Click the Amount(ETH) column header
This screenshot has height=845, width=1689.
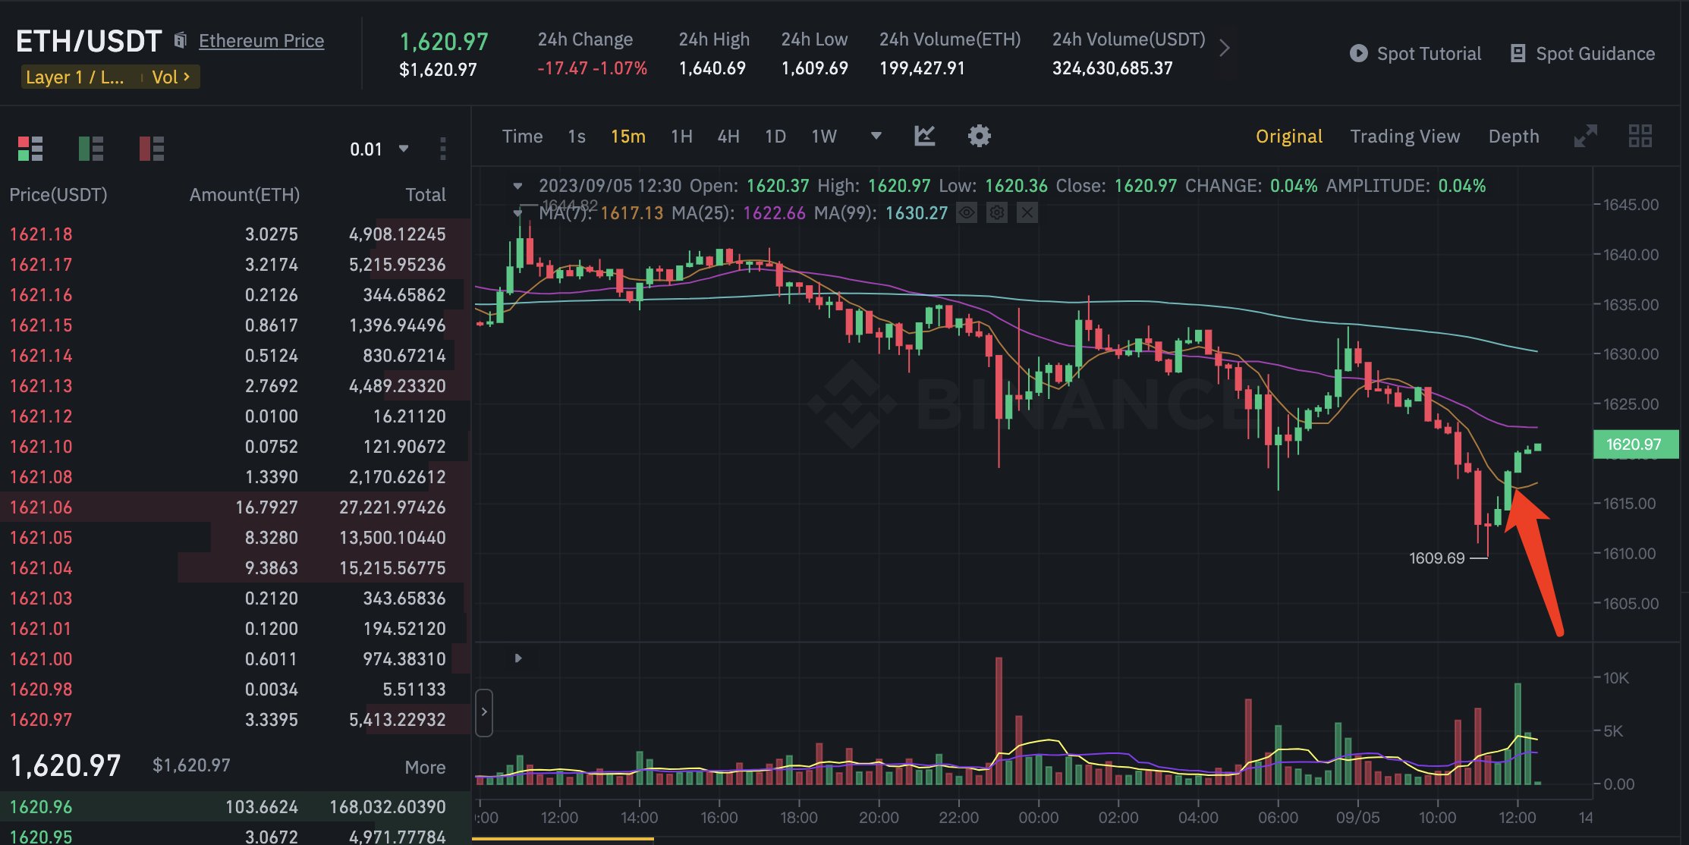(x=244, y=195)
